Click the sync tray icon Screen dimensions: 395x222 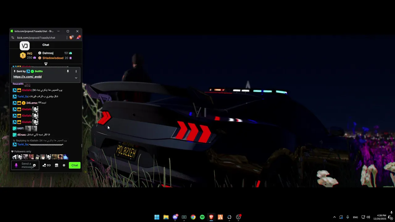point(341,217)
